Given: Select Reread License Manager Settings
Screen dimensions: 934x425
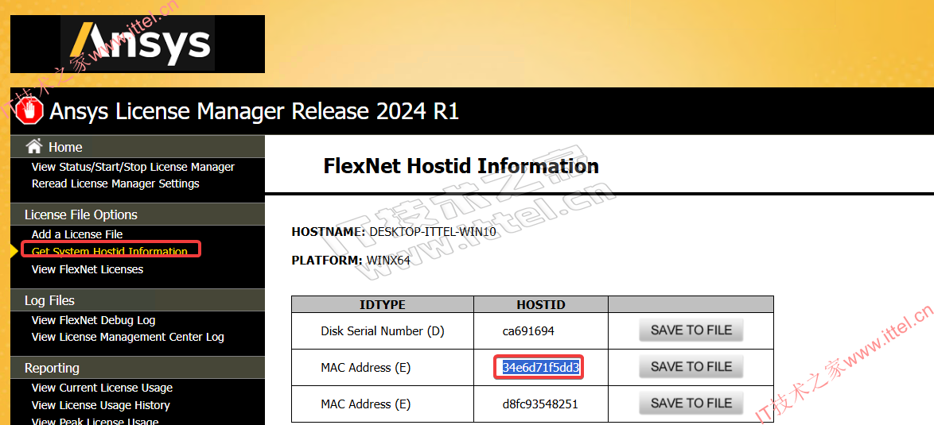Looking at the screenshot, I should coord(115,184).
